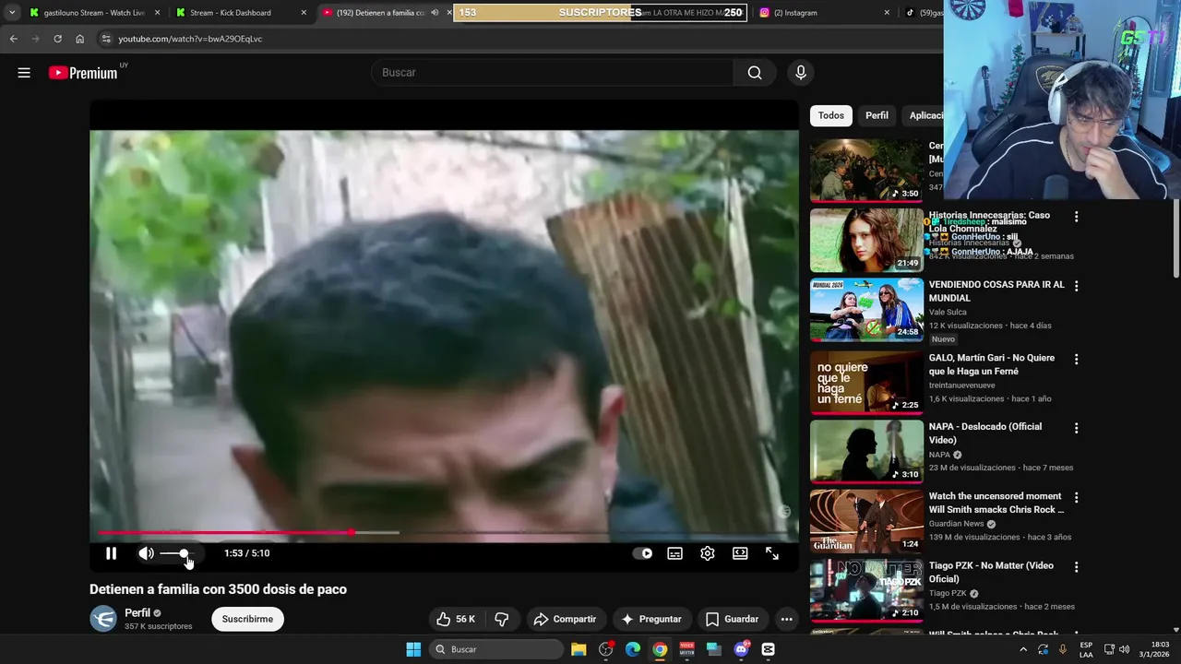
Task: Open File Explorer from taskbar
Action: point(579,649)
